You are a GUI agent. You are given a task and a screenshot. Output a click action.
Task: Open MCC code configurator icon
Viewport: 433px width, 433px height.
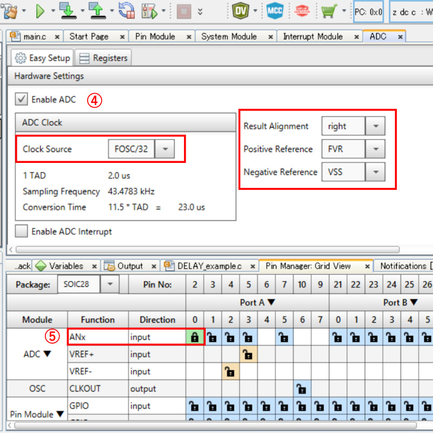tap(275, 10)
